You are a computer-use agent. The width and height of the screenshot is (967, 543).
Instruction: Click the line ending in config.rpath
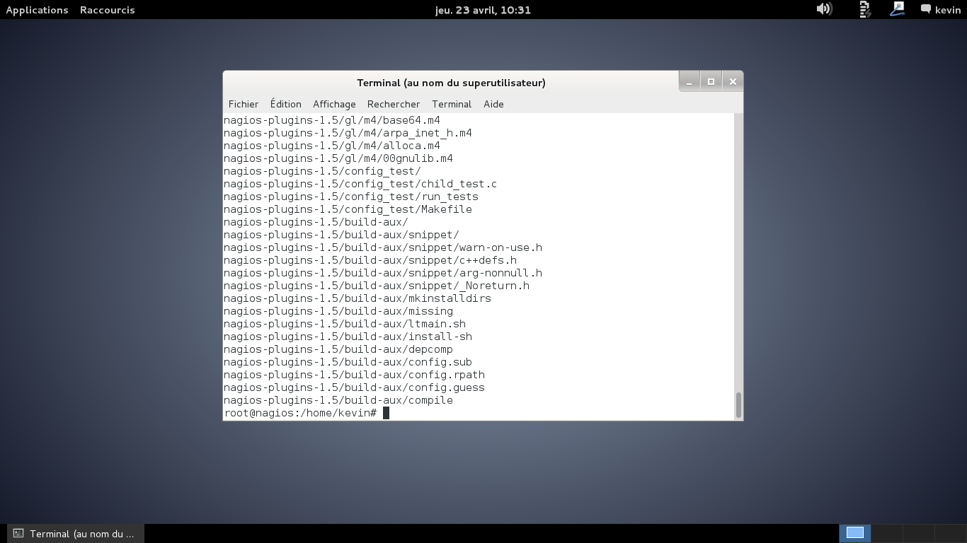tap(354, 375)
